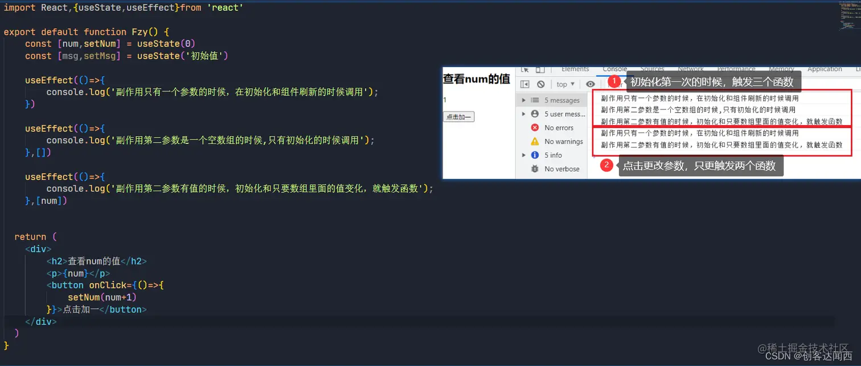Click the user avatar icon beside '5 user mess...'
Viewport: 861px width, 366px height.
[535, 114]
